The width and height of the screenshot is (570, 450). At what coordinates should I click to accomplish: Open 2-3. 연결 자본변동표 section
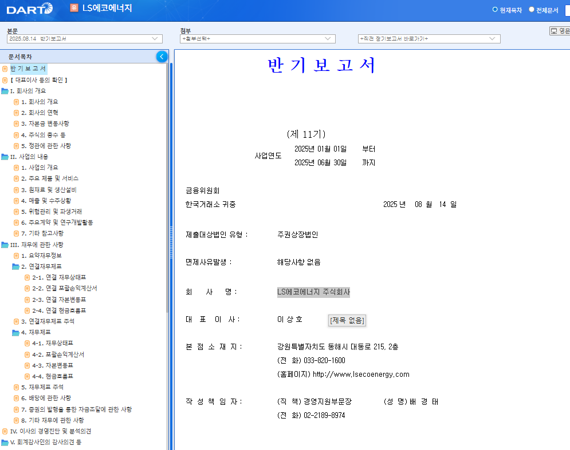(x=59, y=300)
